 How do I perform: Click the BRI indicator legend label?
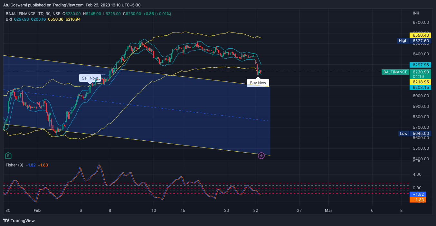pos(9,19)
